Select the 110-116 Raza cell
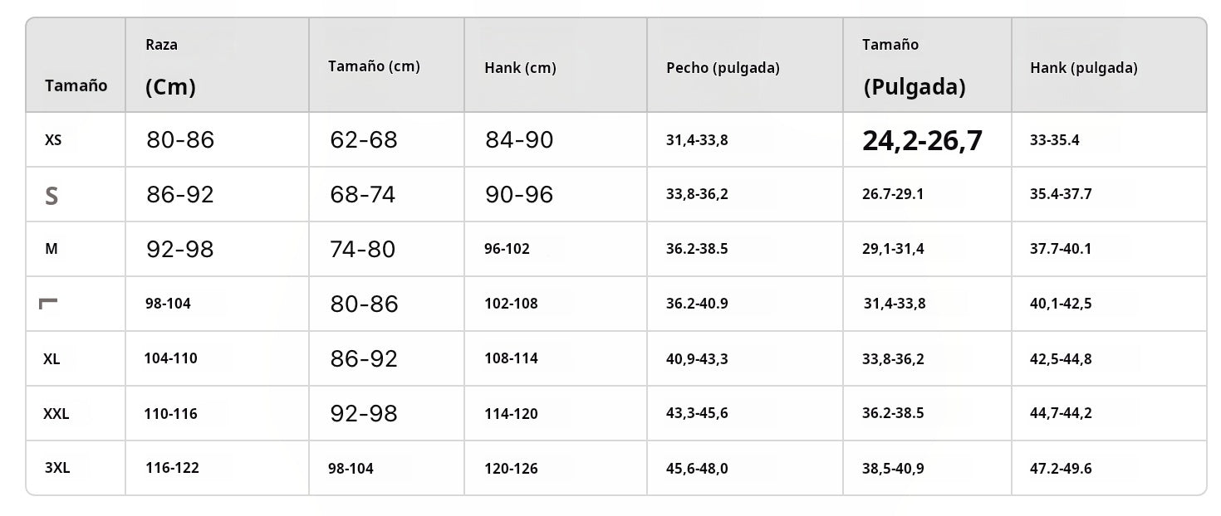 [x=171, y=413]
